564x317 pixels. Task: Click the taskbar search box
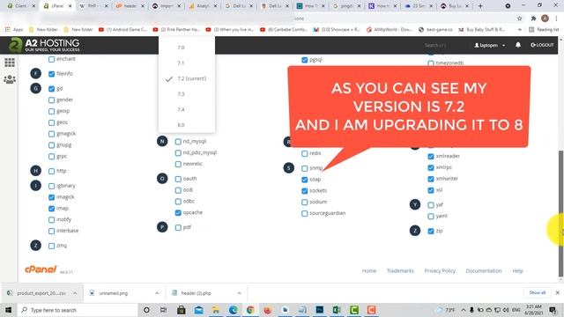point(78,310)
